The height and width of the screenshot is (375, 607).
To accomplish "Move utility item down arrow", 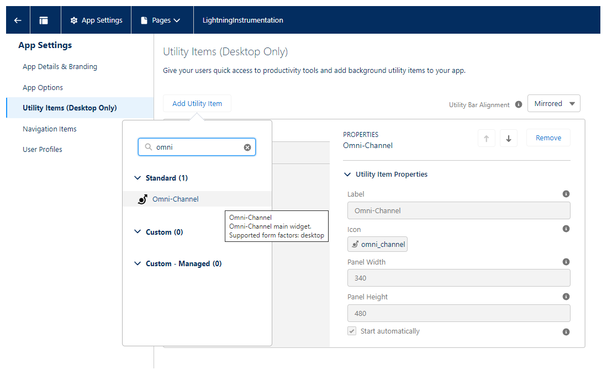I will click(509, 138).
